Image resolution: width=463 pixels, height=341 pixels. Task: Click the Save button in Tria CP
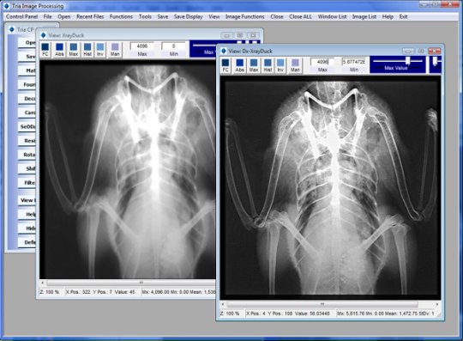click(x=27, y=57)
